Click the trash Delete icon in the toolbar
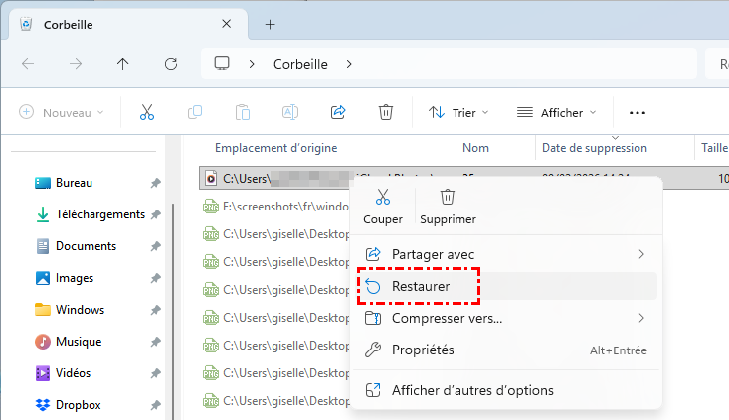Image resolution: width=729 pixels, height=420 pixels. [386, 112]
